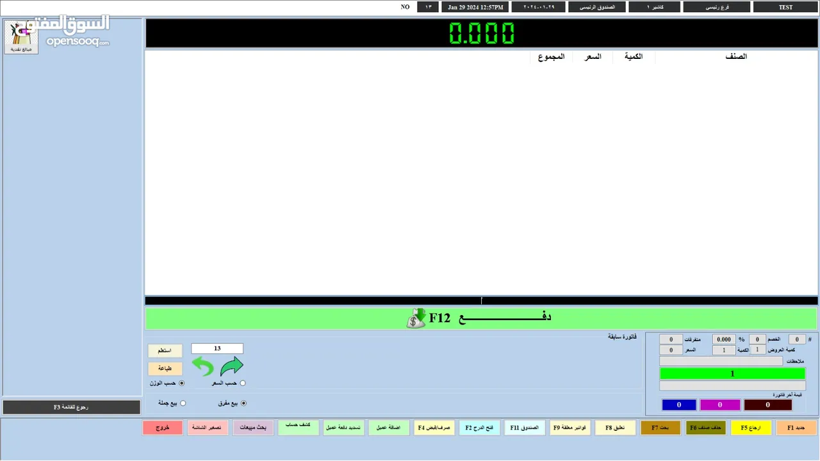Click the الصندوق الرئيسي (main cash box) box
This screenshot has height=461, width=820.
(x=596, y=7)
